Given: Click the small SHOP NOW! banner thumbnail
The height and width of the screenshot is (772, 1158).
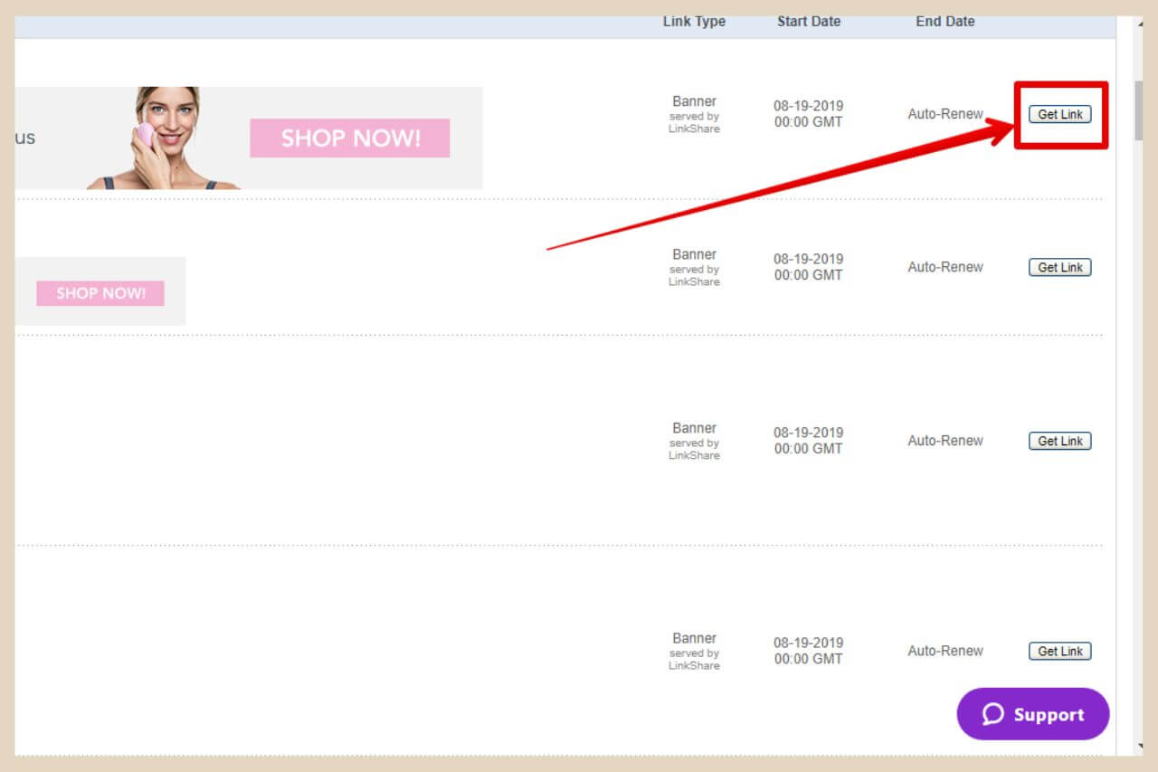Looking at the screenshot, I should [x=100, y=292].
